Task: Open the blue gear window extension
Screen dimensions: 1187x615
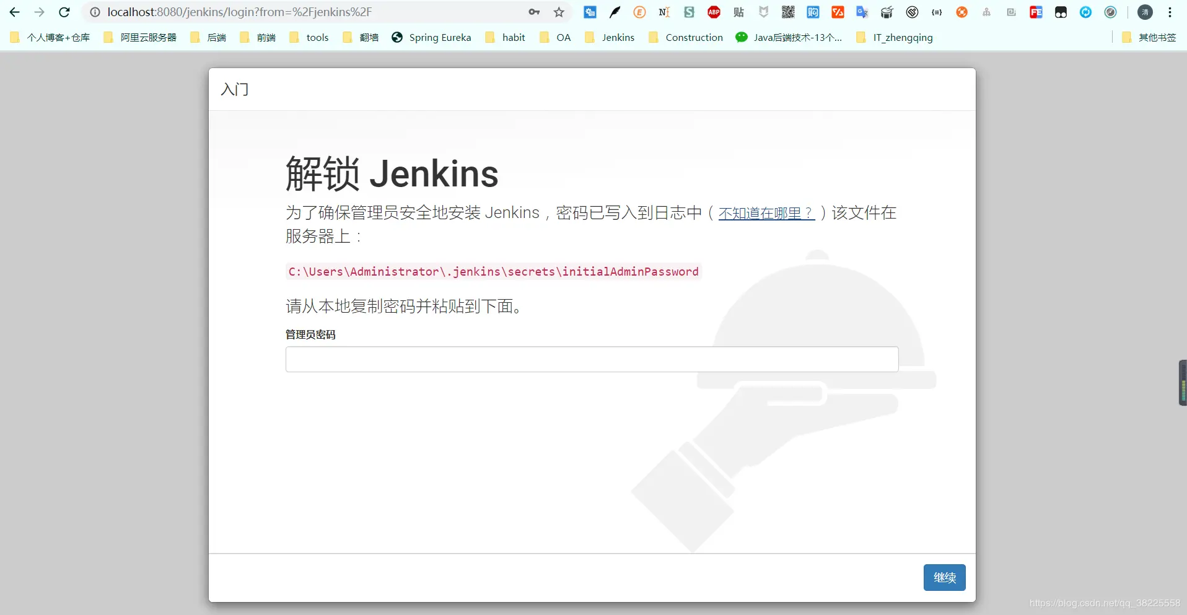Action: (x=590, y=12)
